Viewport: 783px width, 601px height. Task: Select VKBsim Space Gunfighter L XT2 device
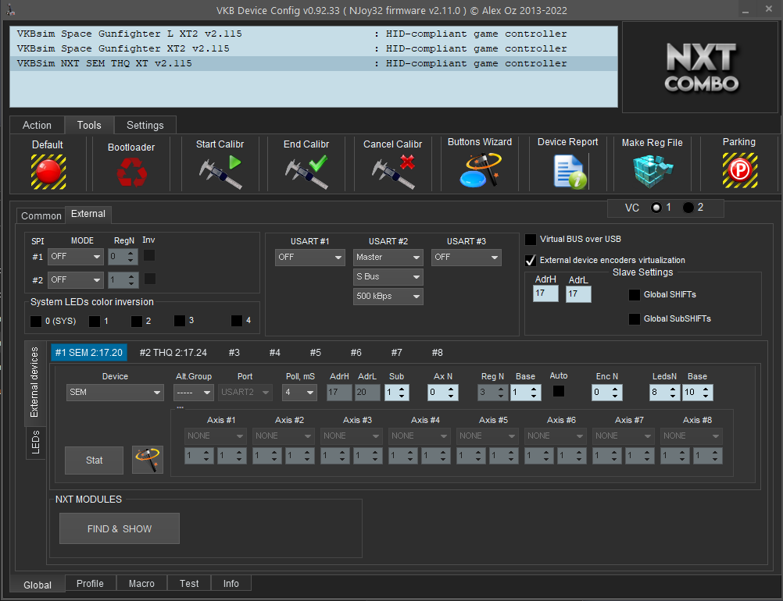coord(313,34)
